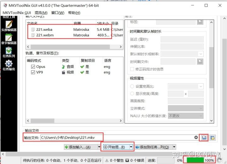Open stereoscopy mode dropdown (立体模式)
This screenshot has width=227, height=164.
click(x=186, y=108)
